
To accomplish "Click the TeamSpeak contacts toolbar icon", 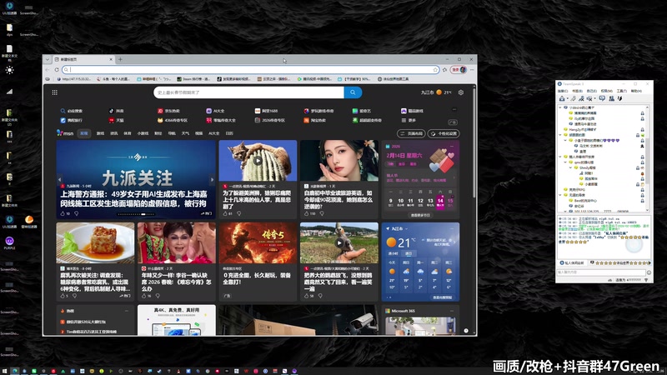I will click(611, 98).
